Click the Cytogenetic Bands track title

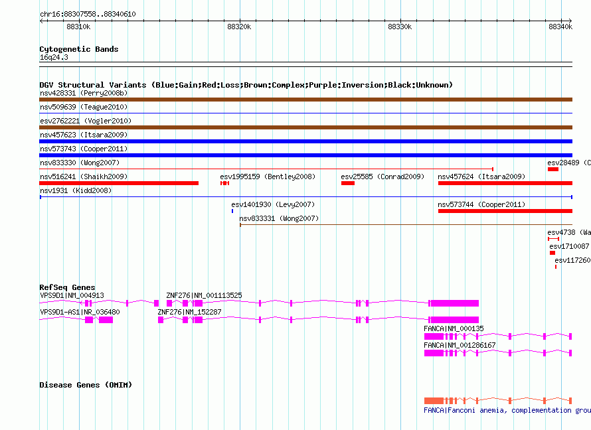click(x=79, y=49)
